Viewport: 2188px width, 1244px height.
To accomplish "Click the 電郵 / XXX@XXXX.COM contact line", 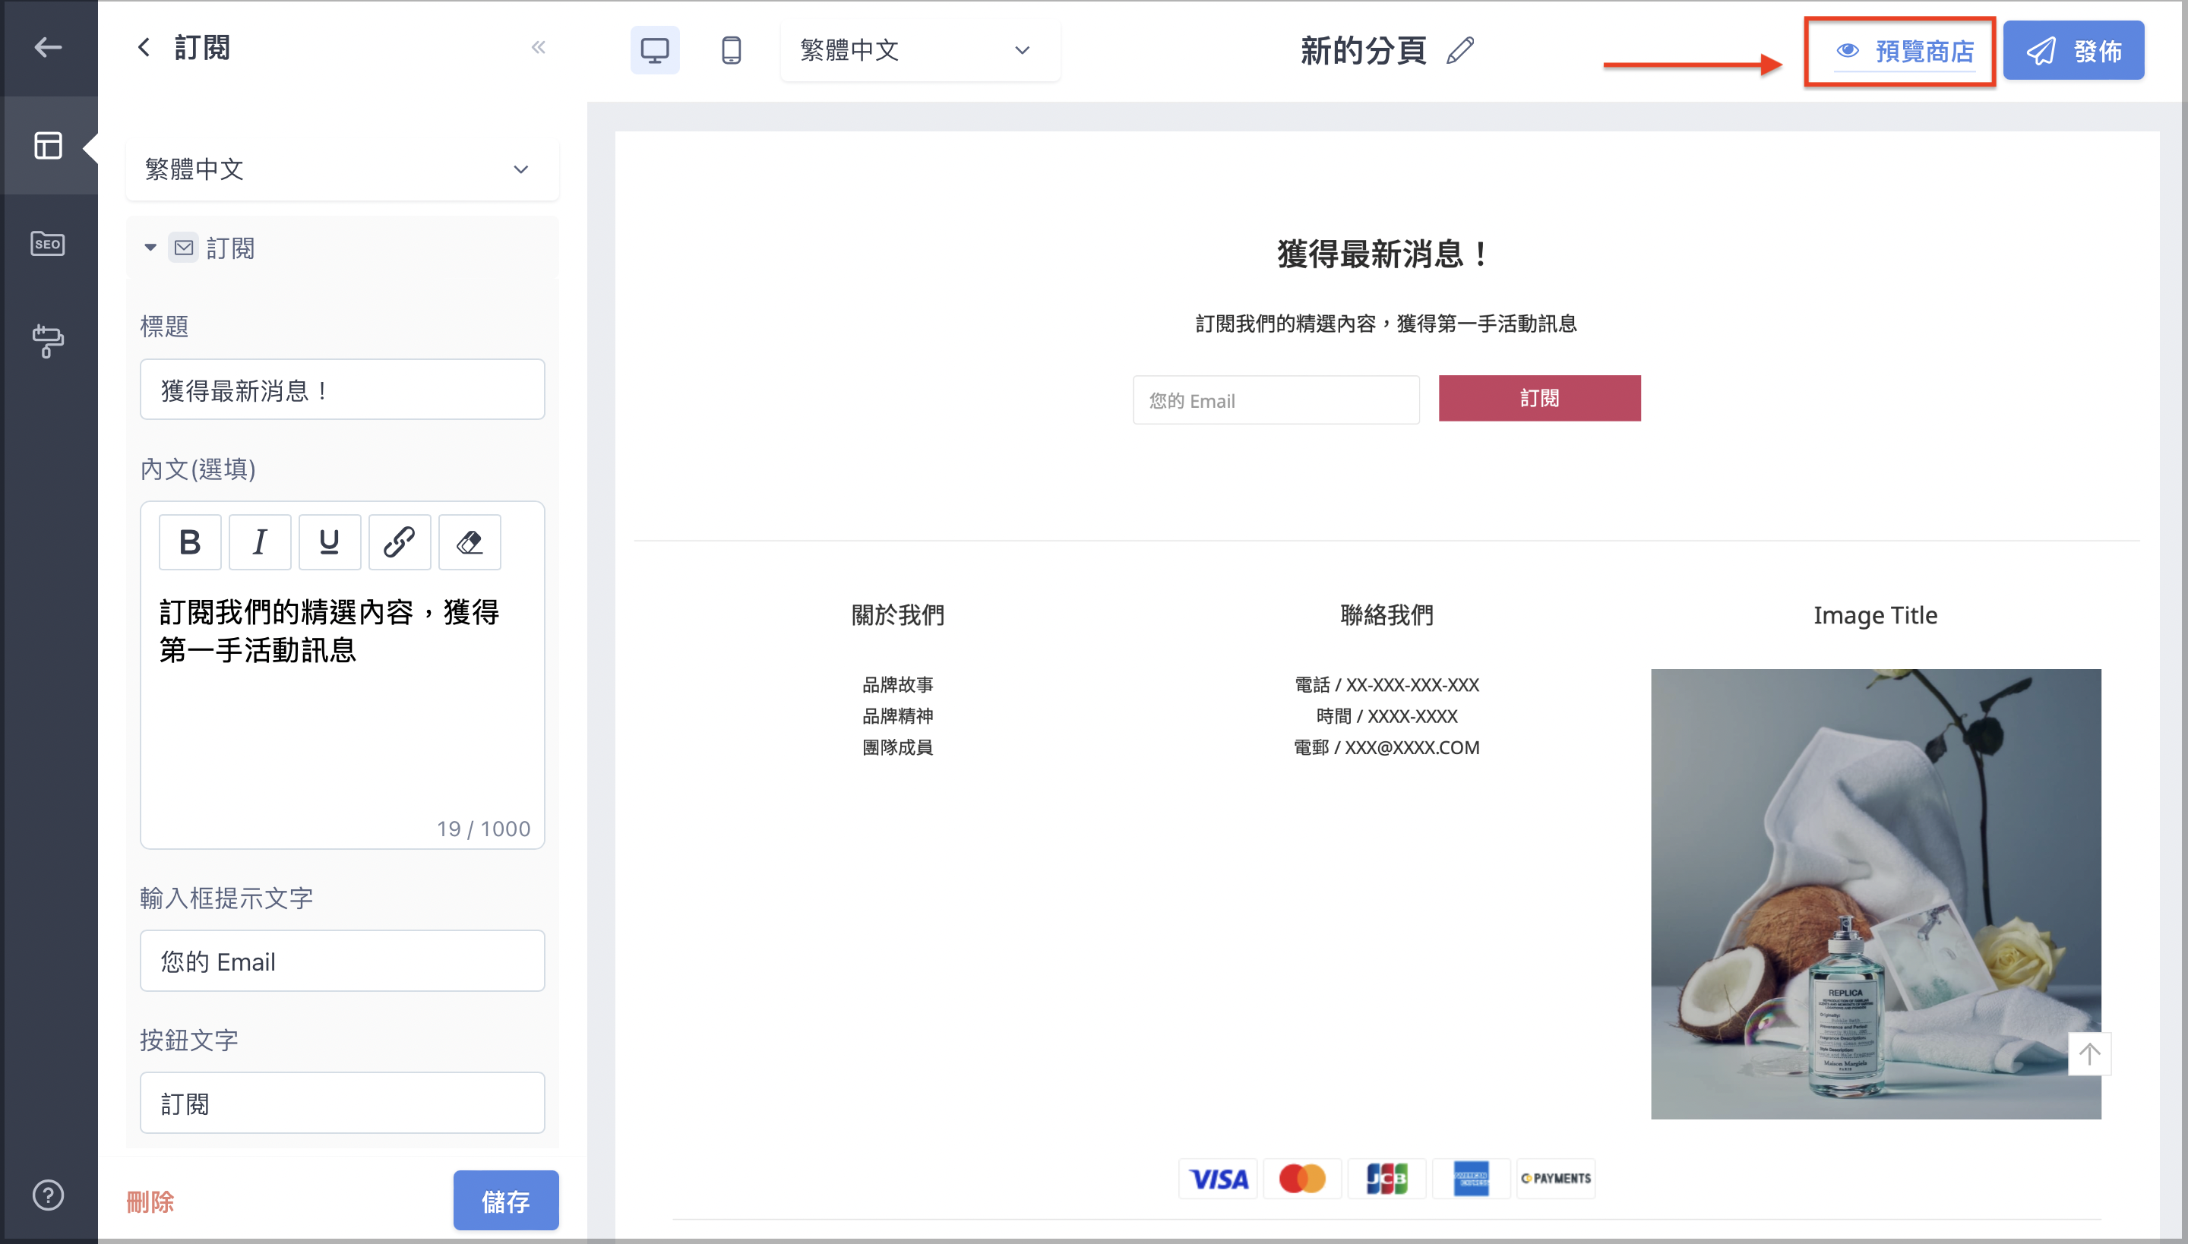I will click(1386, 747).
